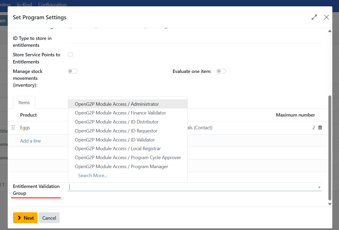Open Entitlement Validation Group dropdown arrow

pyautogui.click(x=319, y=187)
